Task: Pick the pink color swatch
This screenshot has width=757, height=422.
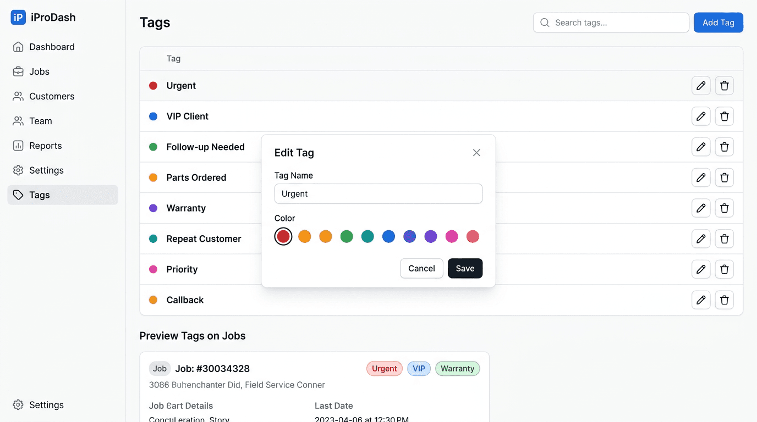Action: 452,236
